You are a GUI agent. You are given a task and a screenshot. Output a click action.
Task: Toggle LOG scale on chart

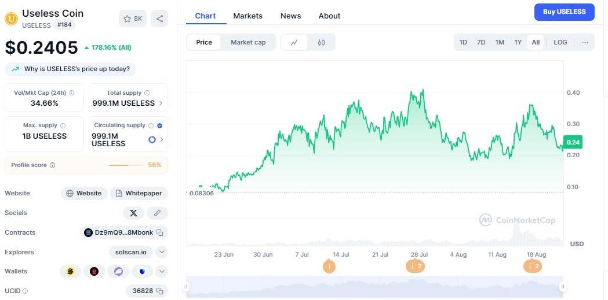pyautogui.click(x=560, y=42)
